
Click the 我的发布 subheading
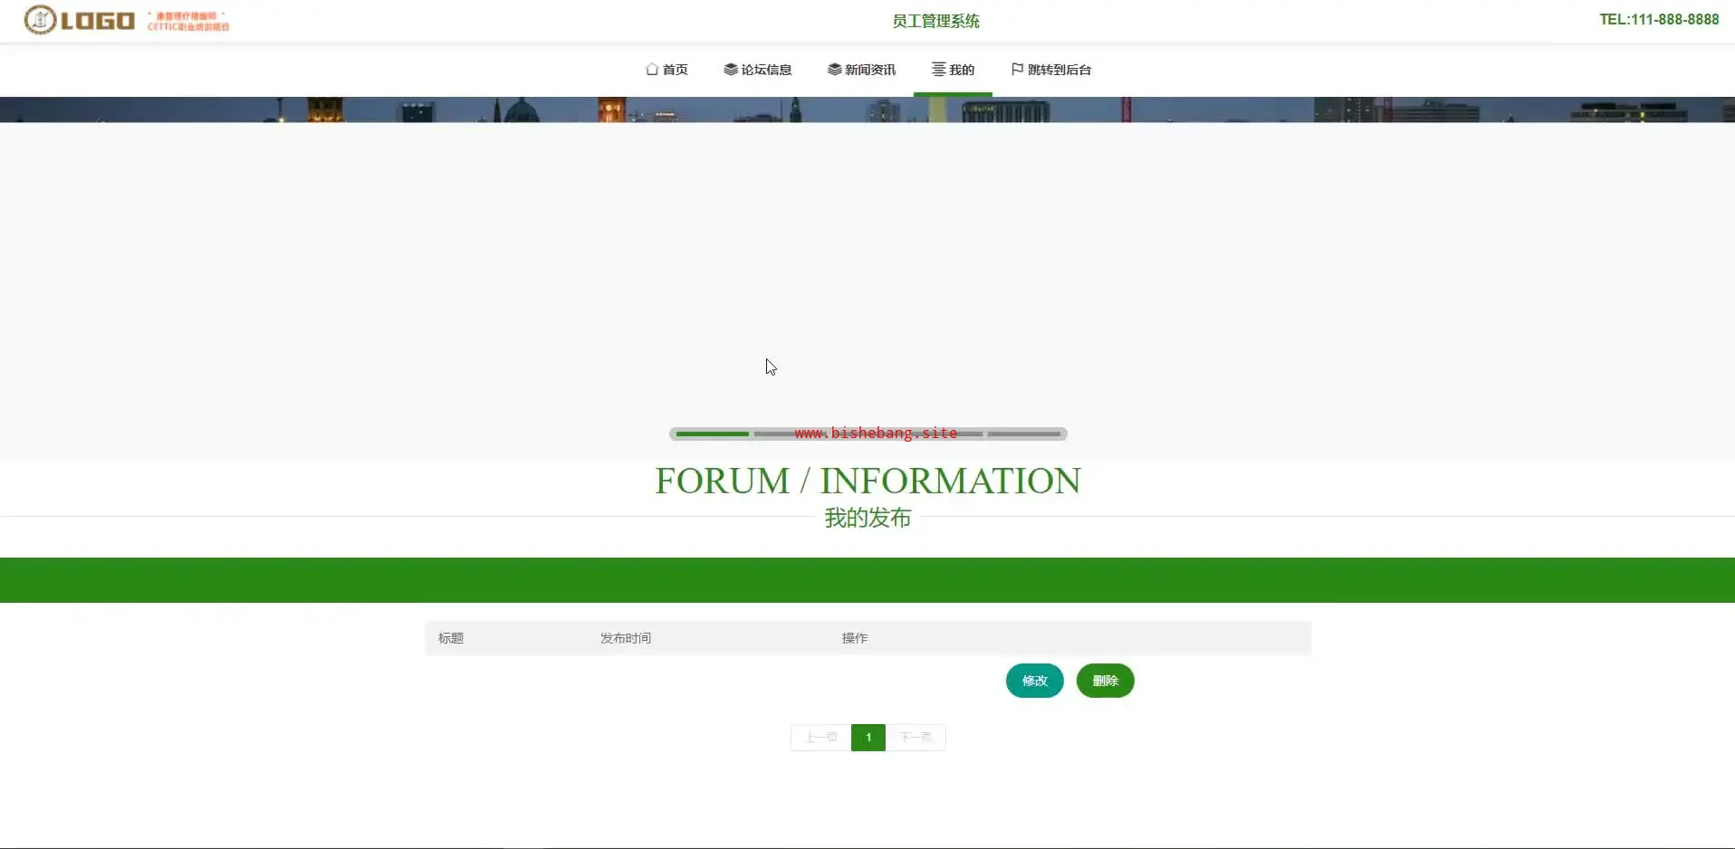[867, 518]
